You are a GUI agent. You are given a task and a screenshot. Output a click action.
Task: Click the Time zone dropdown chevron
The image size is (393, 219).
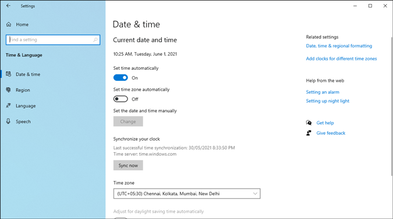(x=255, y=193)
